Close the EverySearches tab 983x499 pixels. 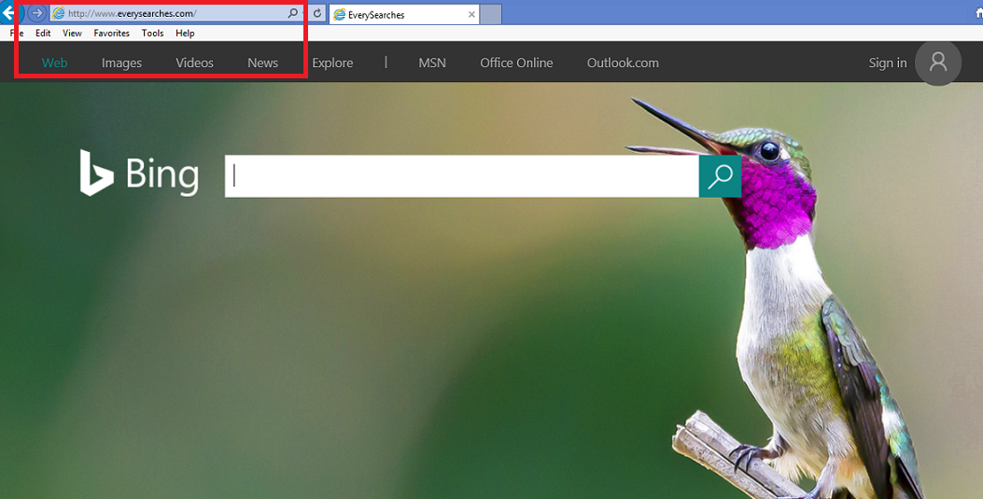point(471,15)
